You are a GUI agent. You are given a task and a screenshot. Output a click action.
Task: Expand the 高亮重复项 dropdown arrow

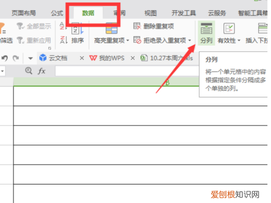point(128,41)
